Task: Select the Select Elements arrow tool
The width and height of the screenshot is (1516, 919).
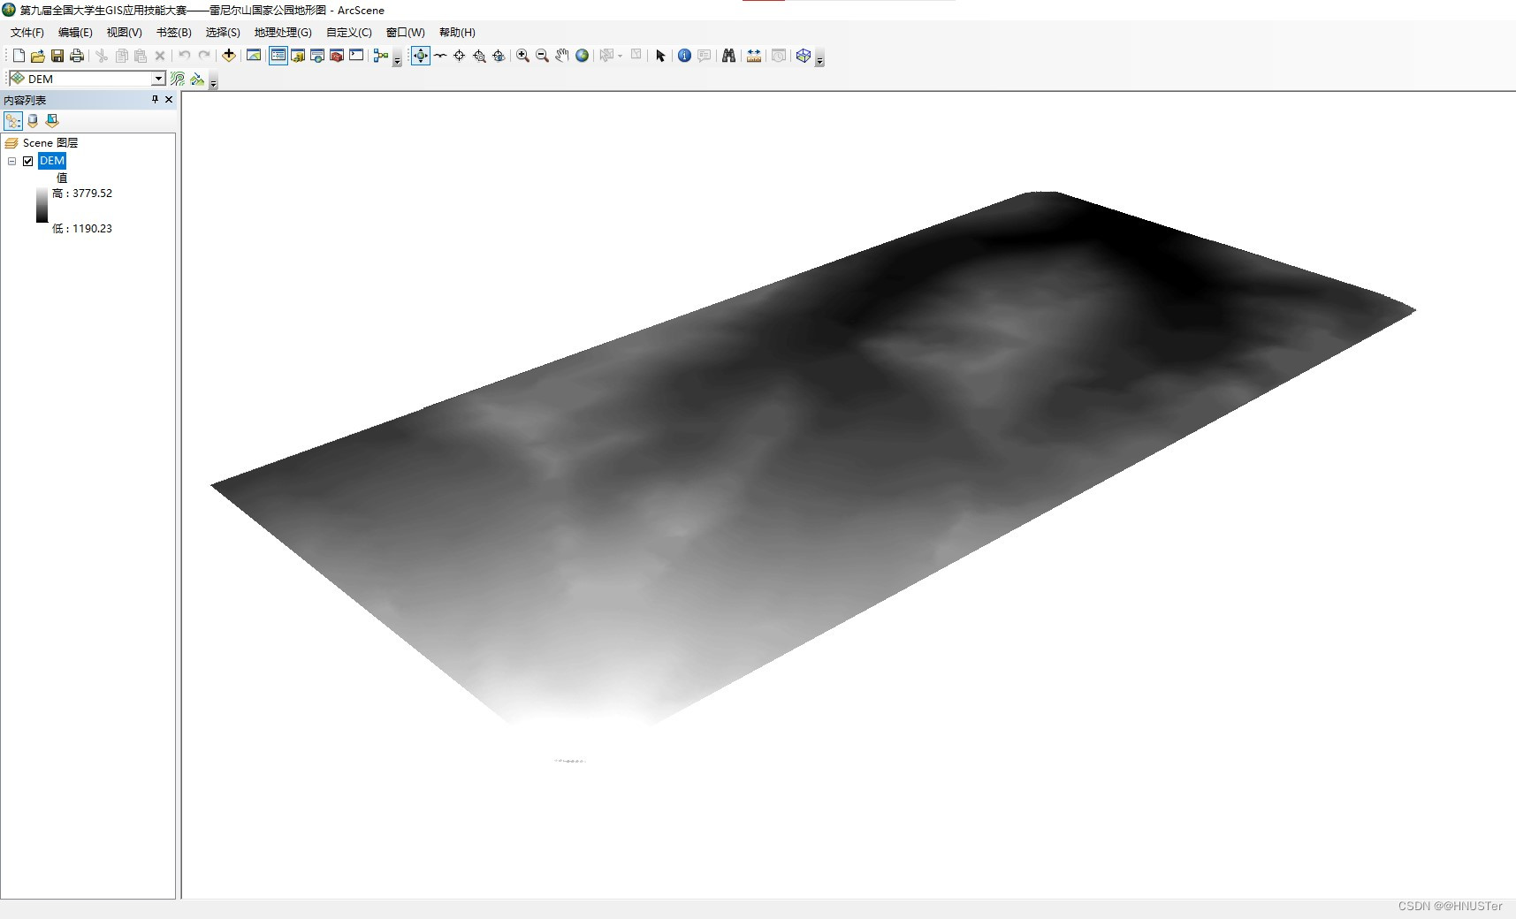Action: [660, 56]
